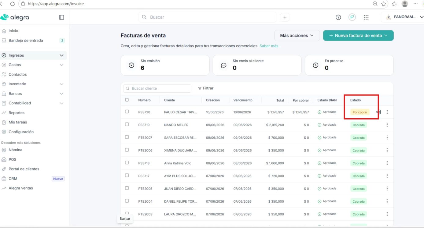Open row actions menu for PS3718
This screenshot has height=228, width=424.
click(387, 163)
